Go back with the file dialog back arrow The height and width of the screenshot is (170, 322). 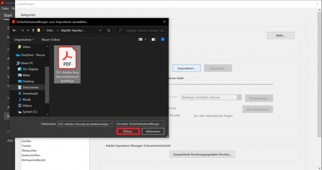tap(14, 31)
